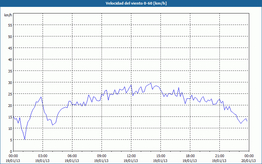
Task: Click the wind speed minimum dip near 5 km/h
Action: 25,139
